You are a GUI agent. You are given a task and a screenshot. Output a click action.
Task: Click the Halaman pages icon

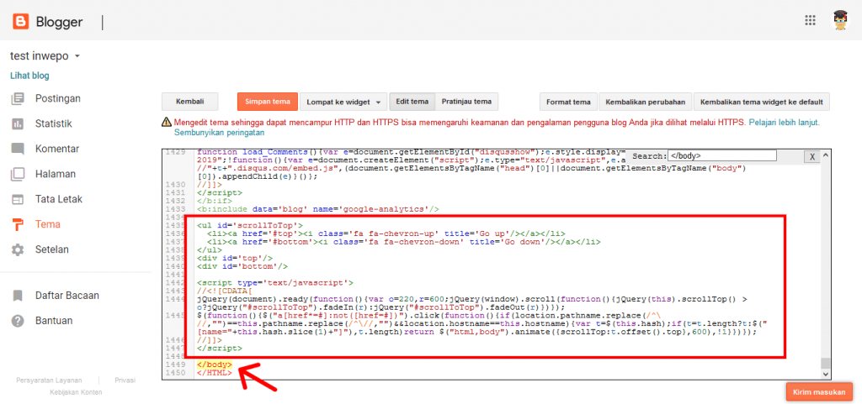19,175
